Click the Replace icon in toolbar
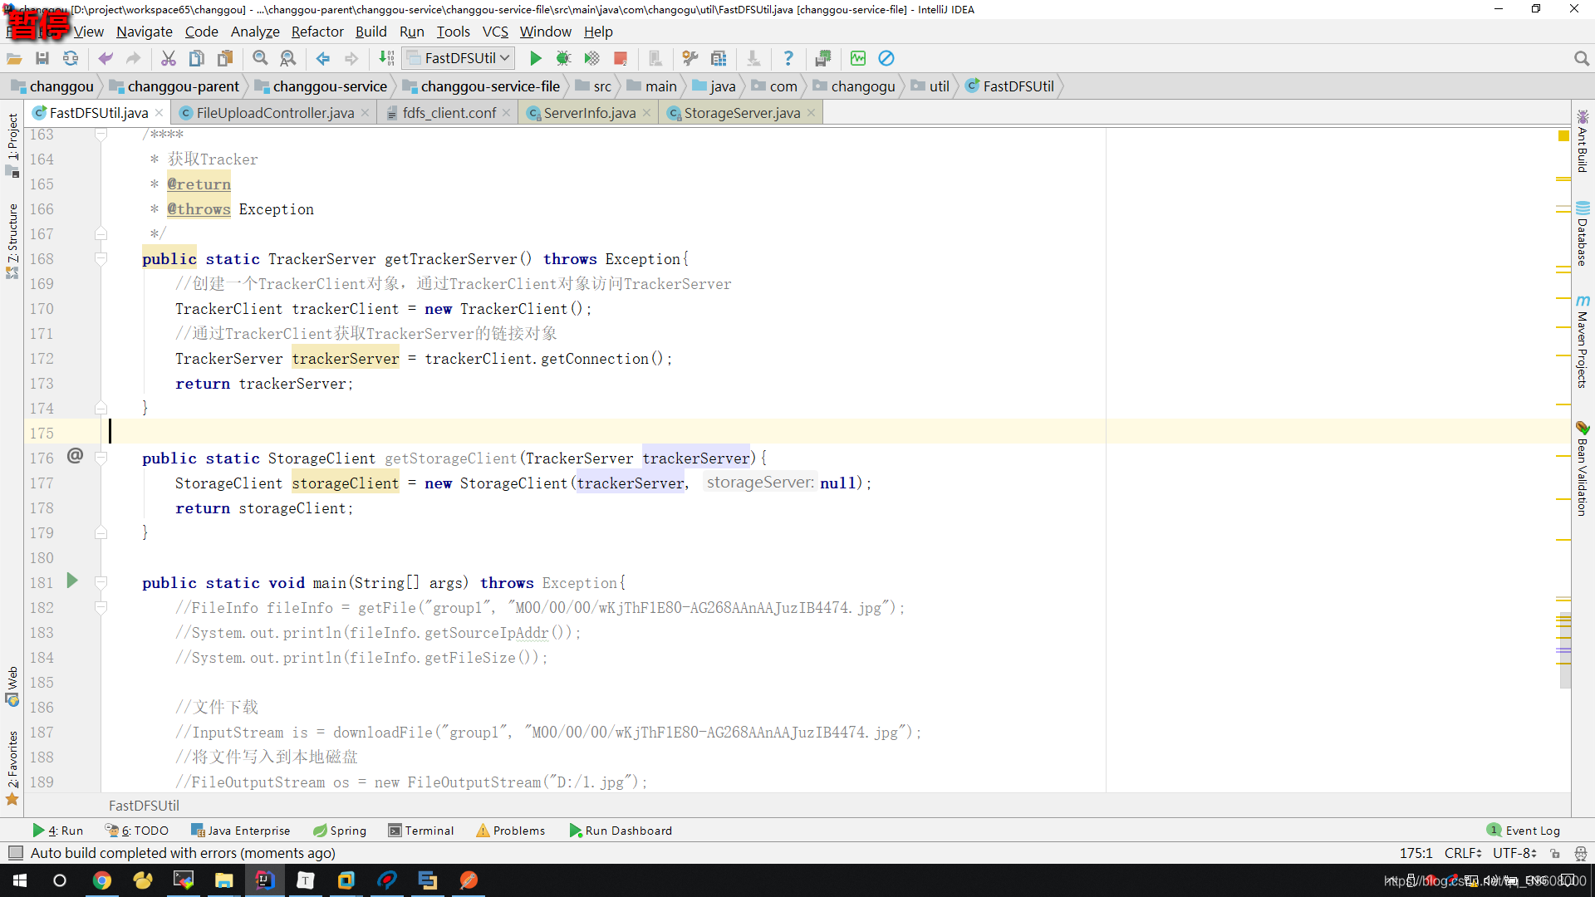 coord(288,58)
